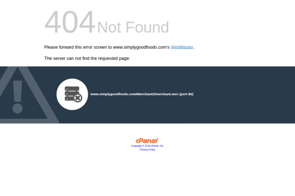Click the exclamation mark inside the triangle
The image size is (295, 196).
pos(18,97)
